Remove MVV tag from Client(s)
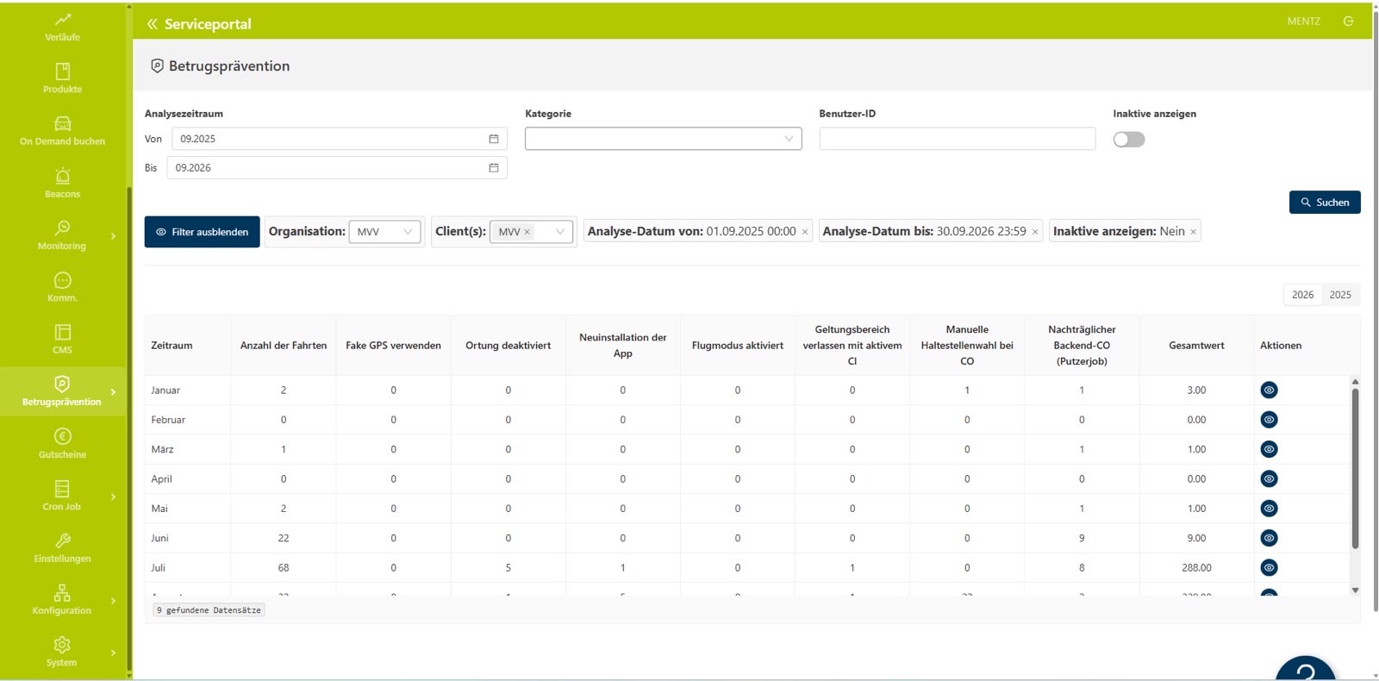This screenshot has width=1379, height=681. 527,232
